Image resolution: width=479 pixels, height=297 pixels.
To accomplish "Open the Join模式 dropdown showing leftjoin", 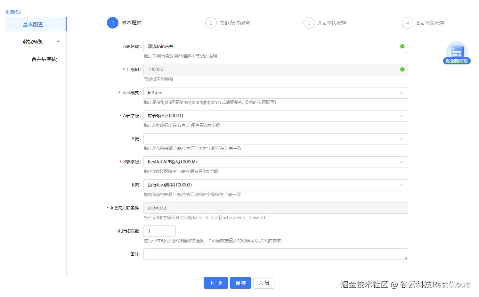I will (276, 93).
